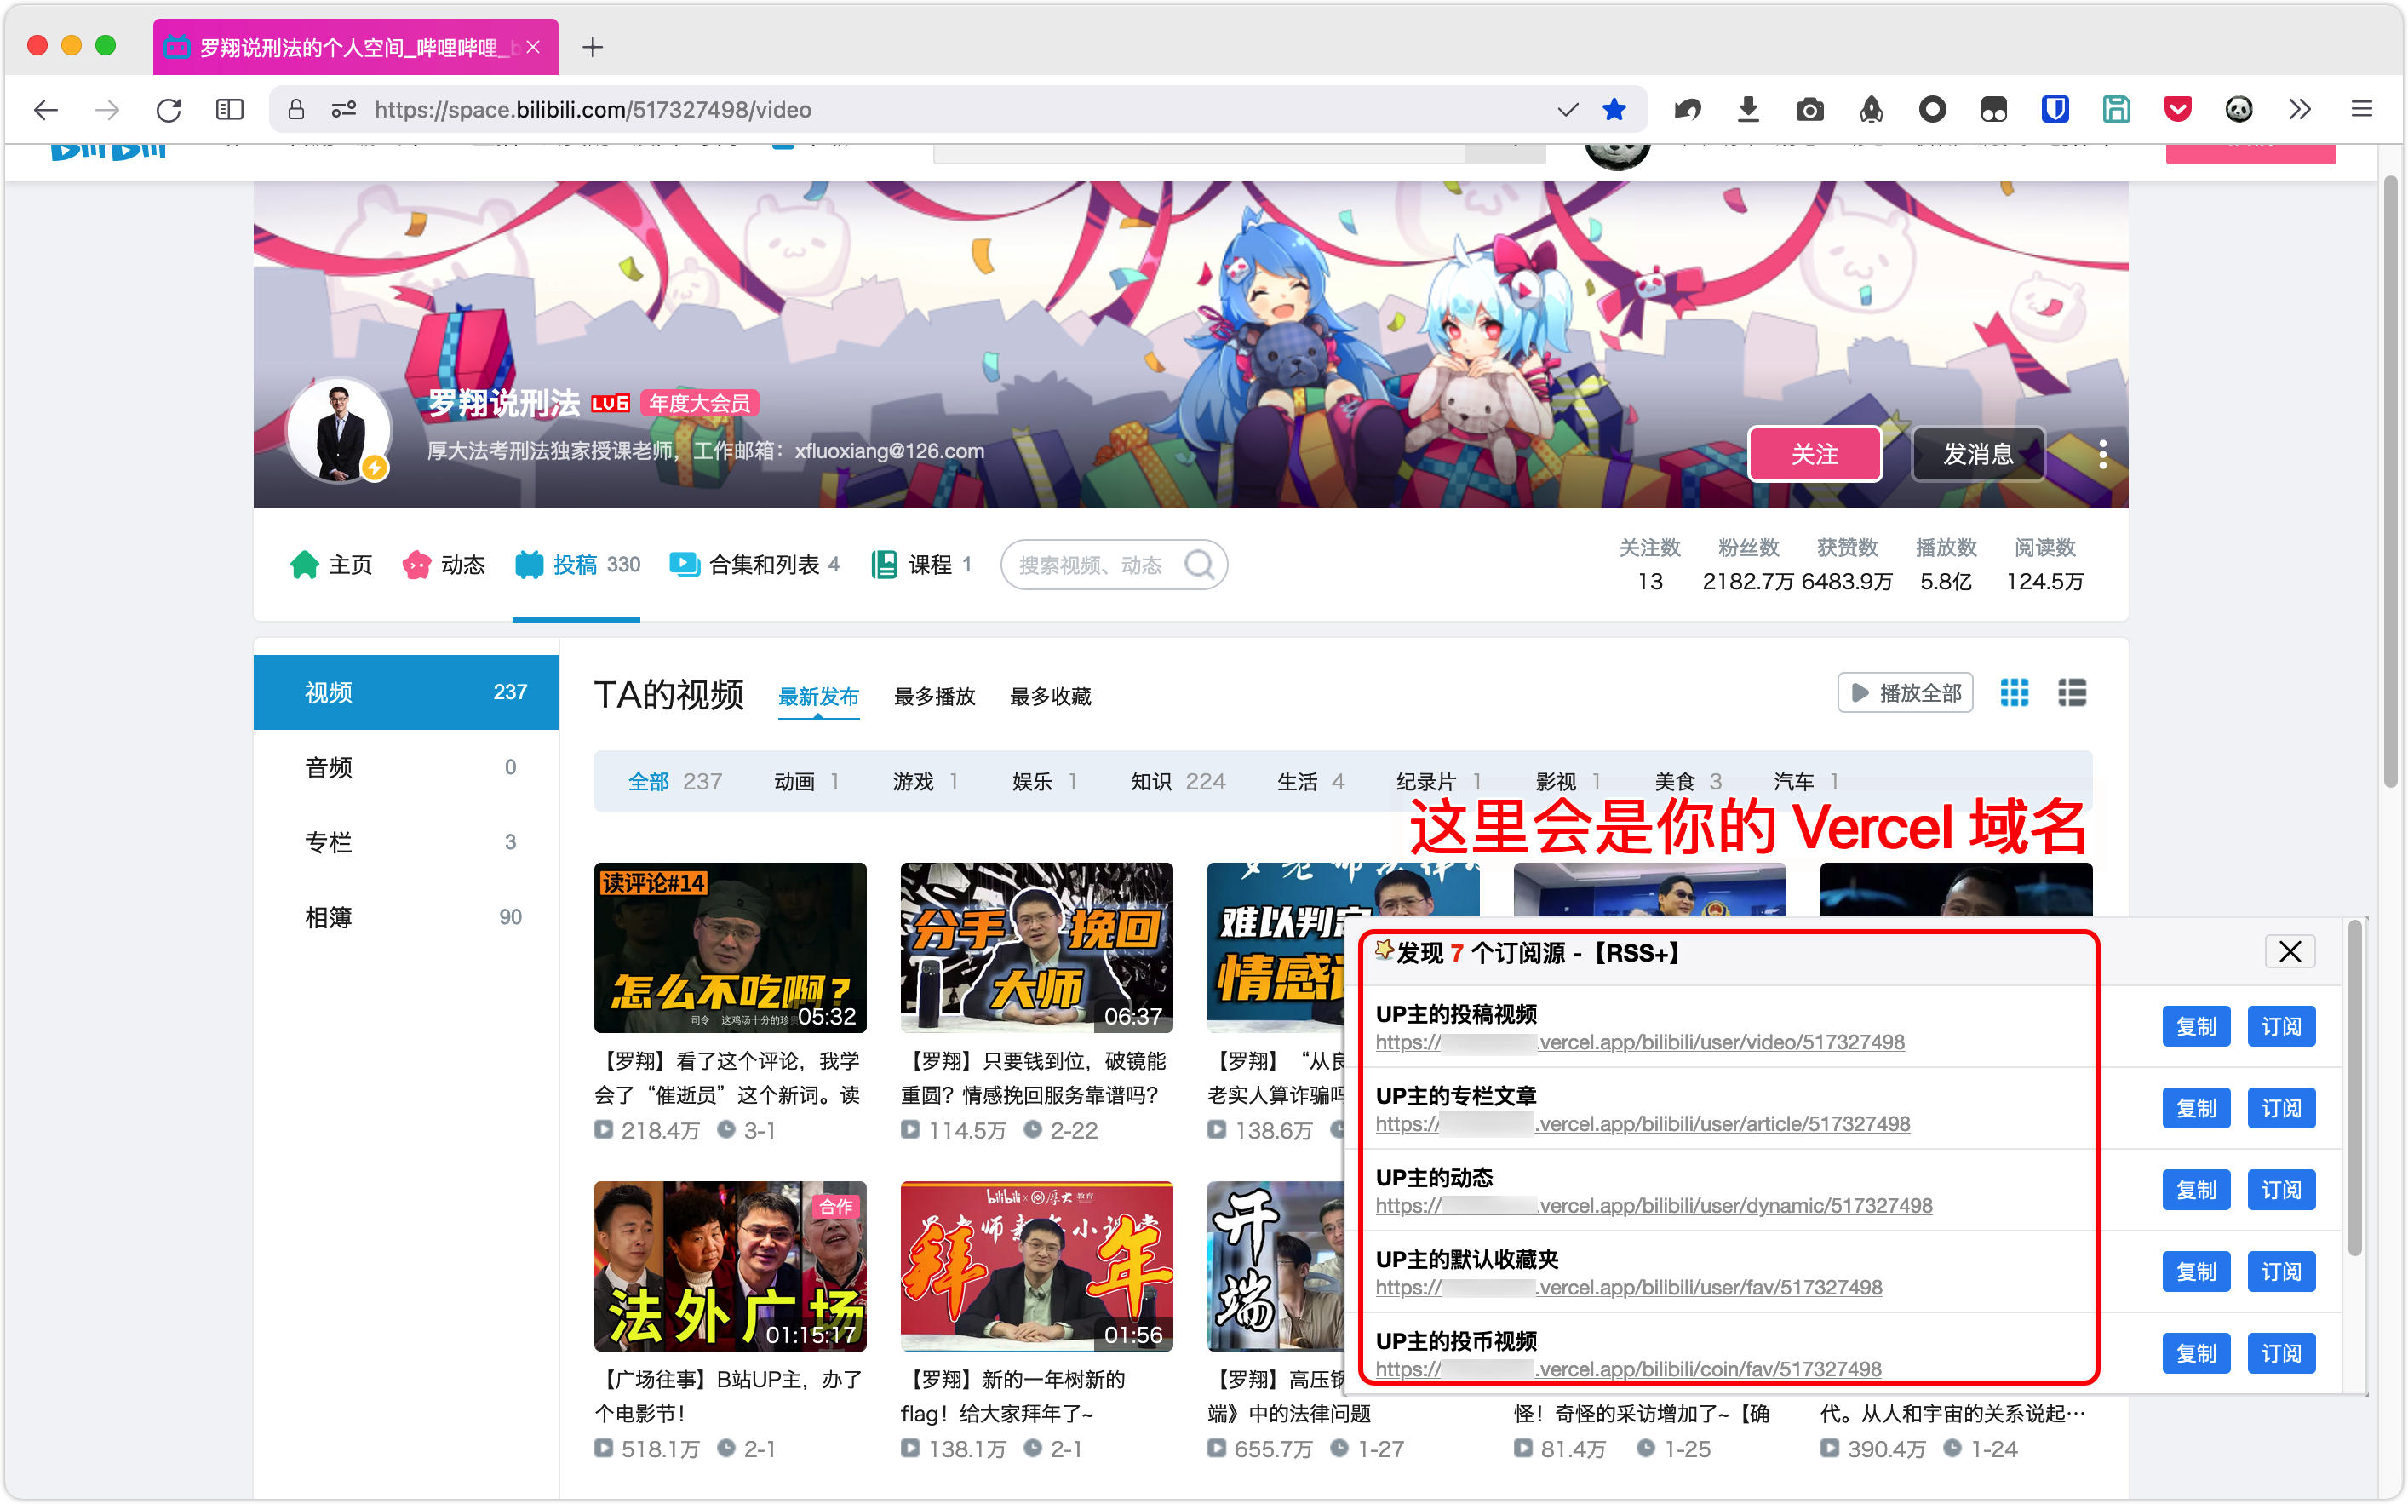Open the three-dot more menu on profile banner
This screenshot has height=1504, width=2408.
2101,455
